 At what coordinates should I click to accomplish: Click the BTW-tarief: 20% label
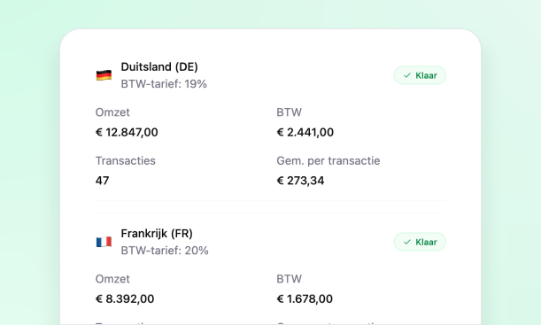pyautogui.click(x=165, y=251)
